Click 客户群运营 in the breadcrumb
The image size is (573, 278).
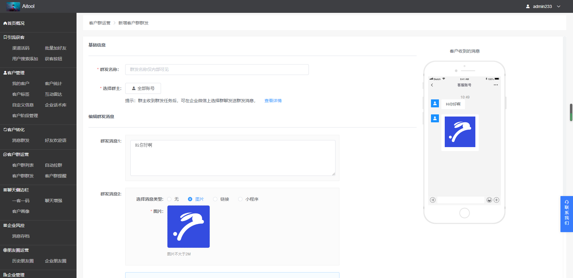(x=99, y=23)
